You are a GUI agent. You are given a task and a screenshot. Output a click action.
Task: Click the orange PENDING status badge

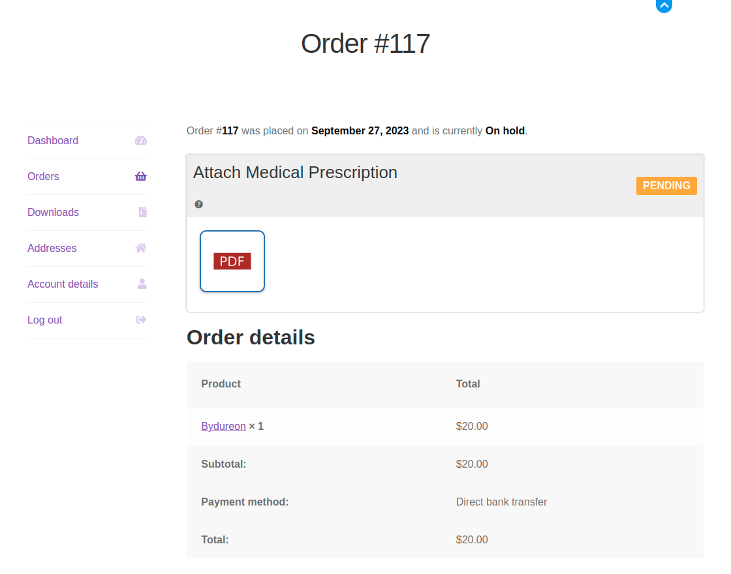click(666, 186)
